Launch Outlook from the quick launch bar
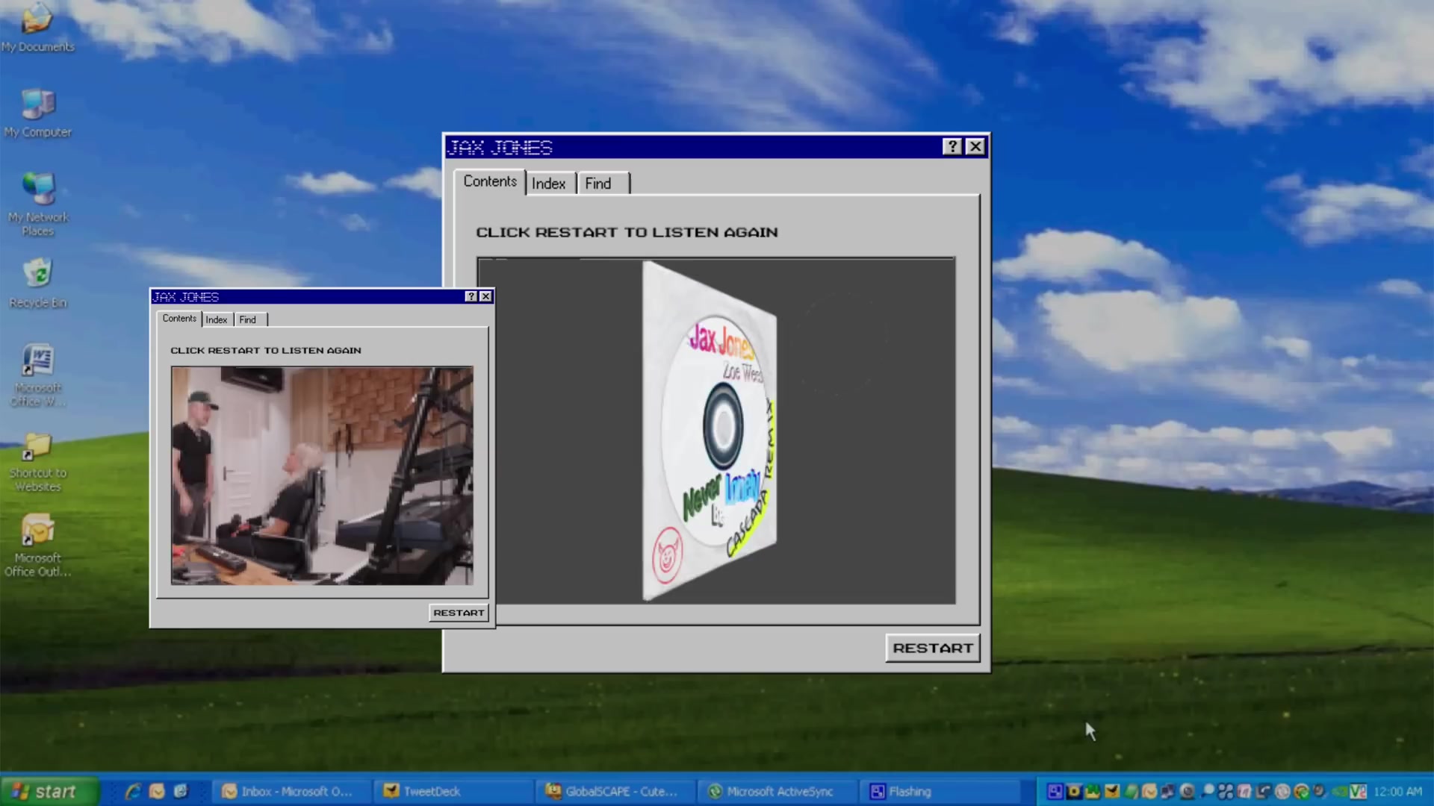1434x806 pixels. 157,791
